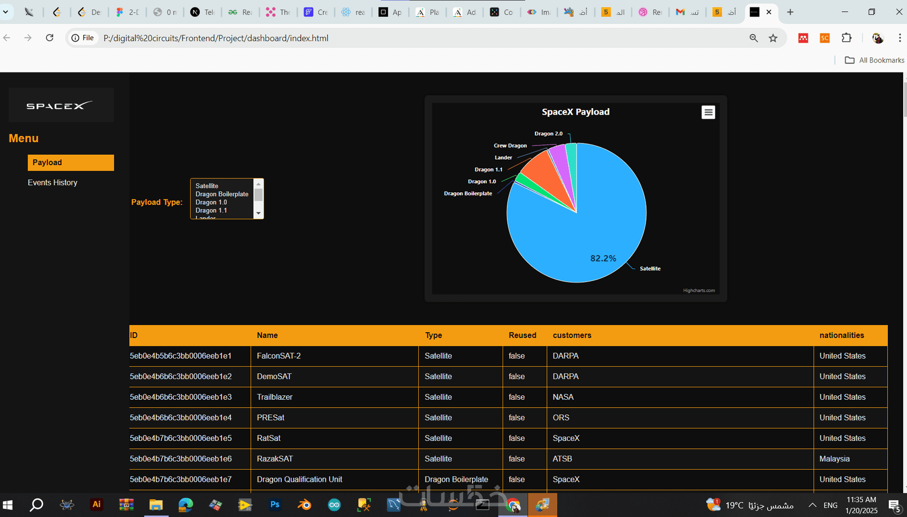This screenshot has height=517, width=907.
Task: Select Satellite in Payload Type list
Action: point(207,186)
